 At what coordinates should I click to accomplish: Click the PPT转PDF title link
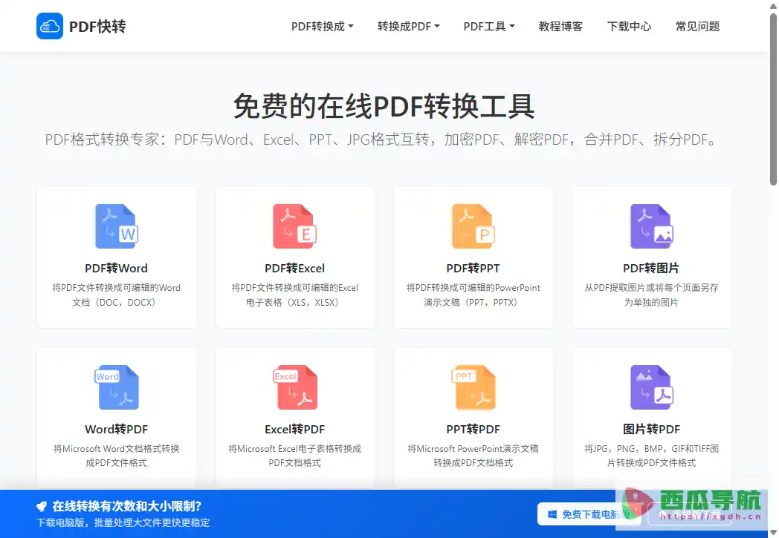coord(473,430)
